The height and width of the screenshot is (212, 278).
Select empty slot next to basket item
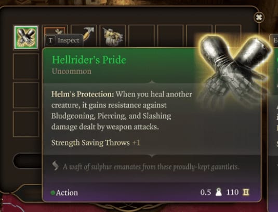(141, 36)
